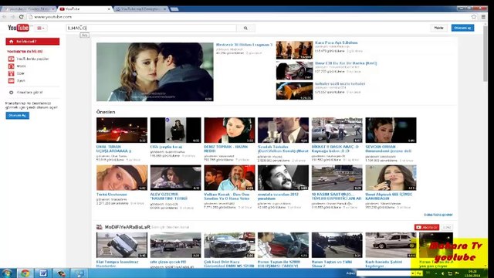Open Word from the taskbar

tap(43, 273)
